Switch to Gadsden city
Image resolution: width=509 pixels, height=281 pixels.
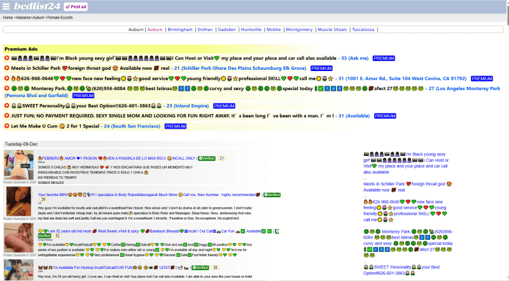tap(227, 29)
